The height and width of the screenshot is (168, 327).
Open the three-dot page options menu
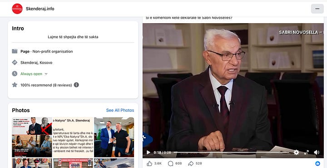tap(317, 9)
